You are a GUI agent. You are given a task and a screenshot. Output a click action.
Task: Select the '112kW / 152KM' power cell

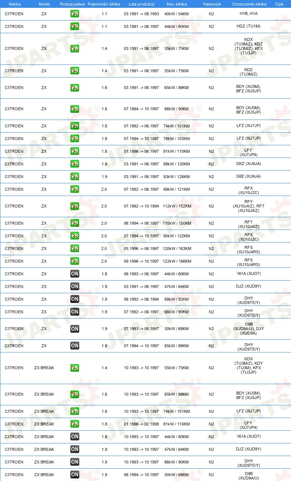(177, 206)
